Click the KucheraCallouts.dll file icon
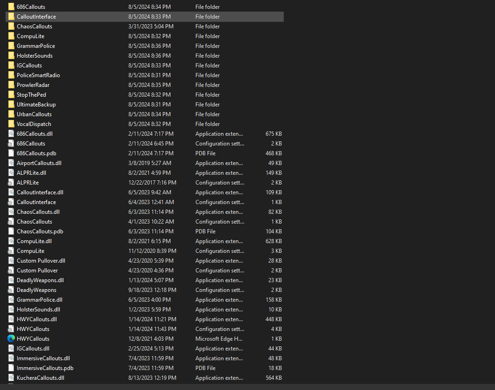Image resolution: width=495 pixels, height=390 pixels. coord(11,378)
